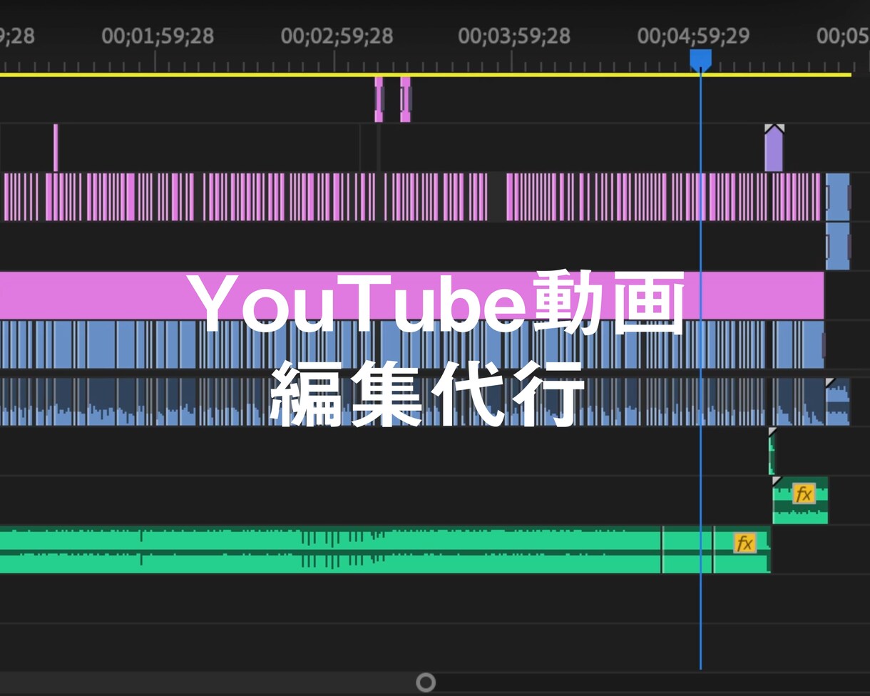This screenshot has width=870, height=696.
Task: Select the green audio segment under the playhead
Action: point(687,550)
